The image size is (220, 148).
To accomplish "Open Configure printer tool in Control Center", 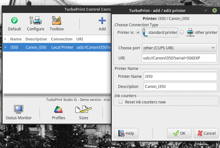I will [x=35, y=24].
